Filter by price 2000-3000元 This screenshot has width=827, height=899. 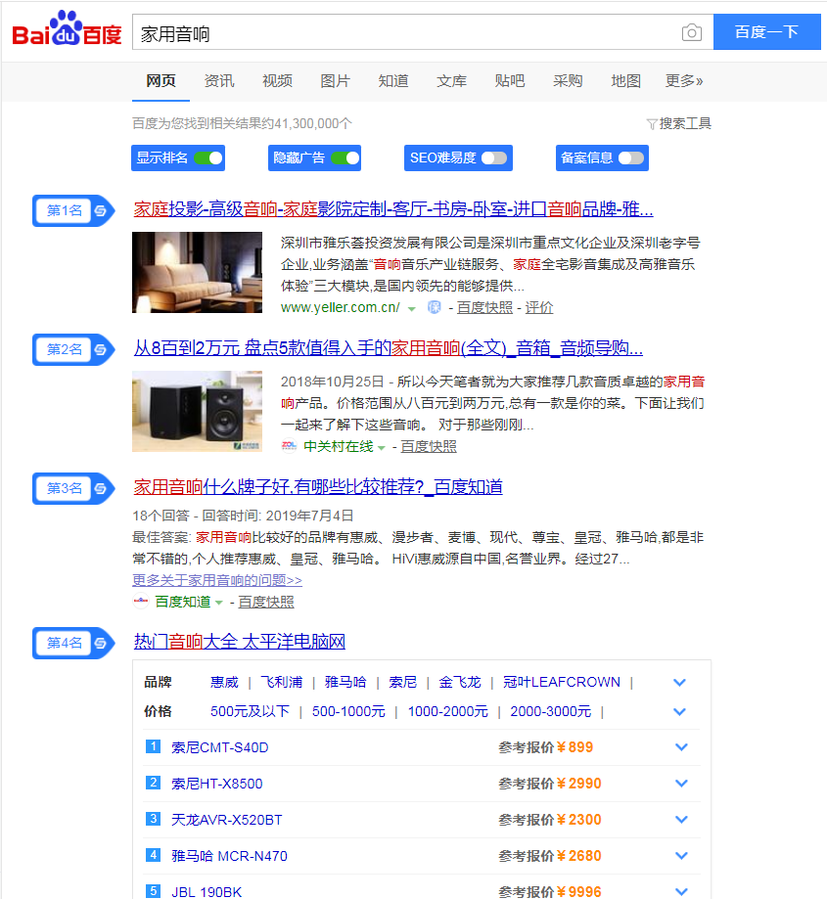click(x=551, y=711)
